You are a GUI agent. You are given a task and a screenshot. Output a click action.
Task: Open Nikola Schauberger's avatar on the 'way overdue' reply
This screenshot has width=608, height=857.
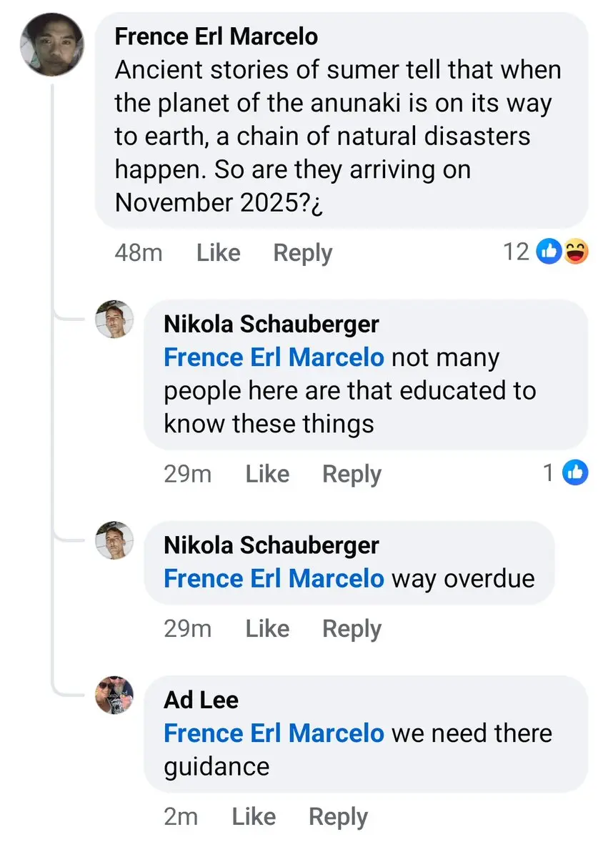pyautogui.click(x=115, y=540)
